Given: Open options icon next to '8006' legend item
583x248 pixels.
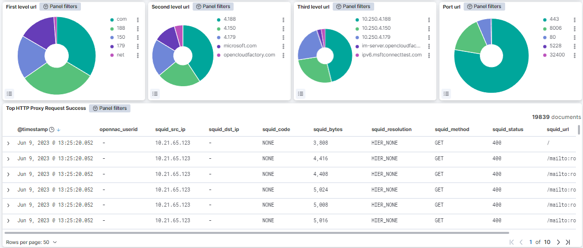Looking at the screenshot, I should 574,28.
